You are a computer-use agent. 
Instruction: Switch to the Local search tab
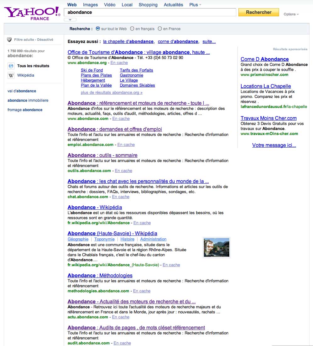pyautogui.click(x=127, y=5)
